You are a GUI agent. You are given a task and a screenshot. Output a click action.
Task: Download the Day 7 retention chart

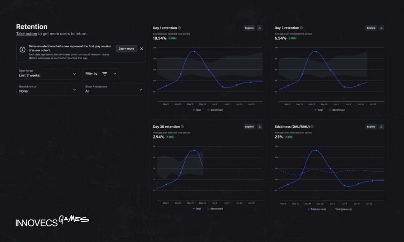382,28
